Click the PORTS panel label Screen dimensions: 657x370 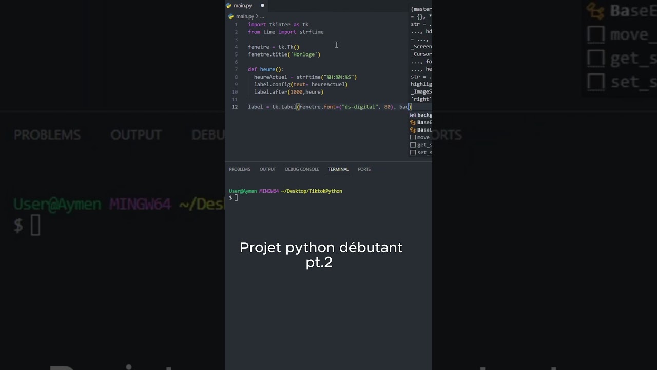click(x=364, y=169)
